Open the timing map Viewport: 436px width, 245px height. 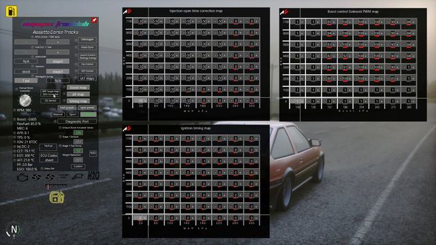pyautogui.click(x=78, y=101)
